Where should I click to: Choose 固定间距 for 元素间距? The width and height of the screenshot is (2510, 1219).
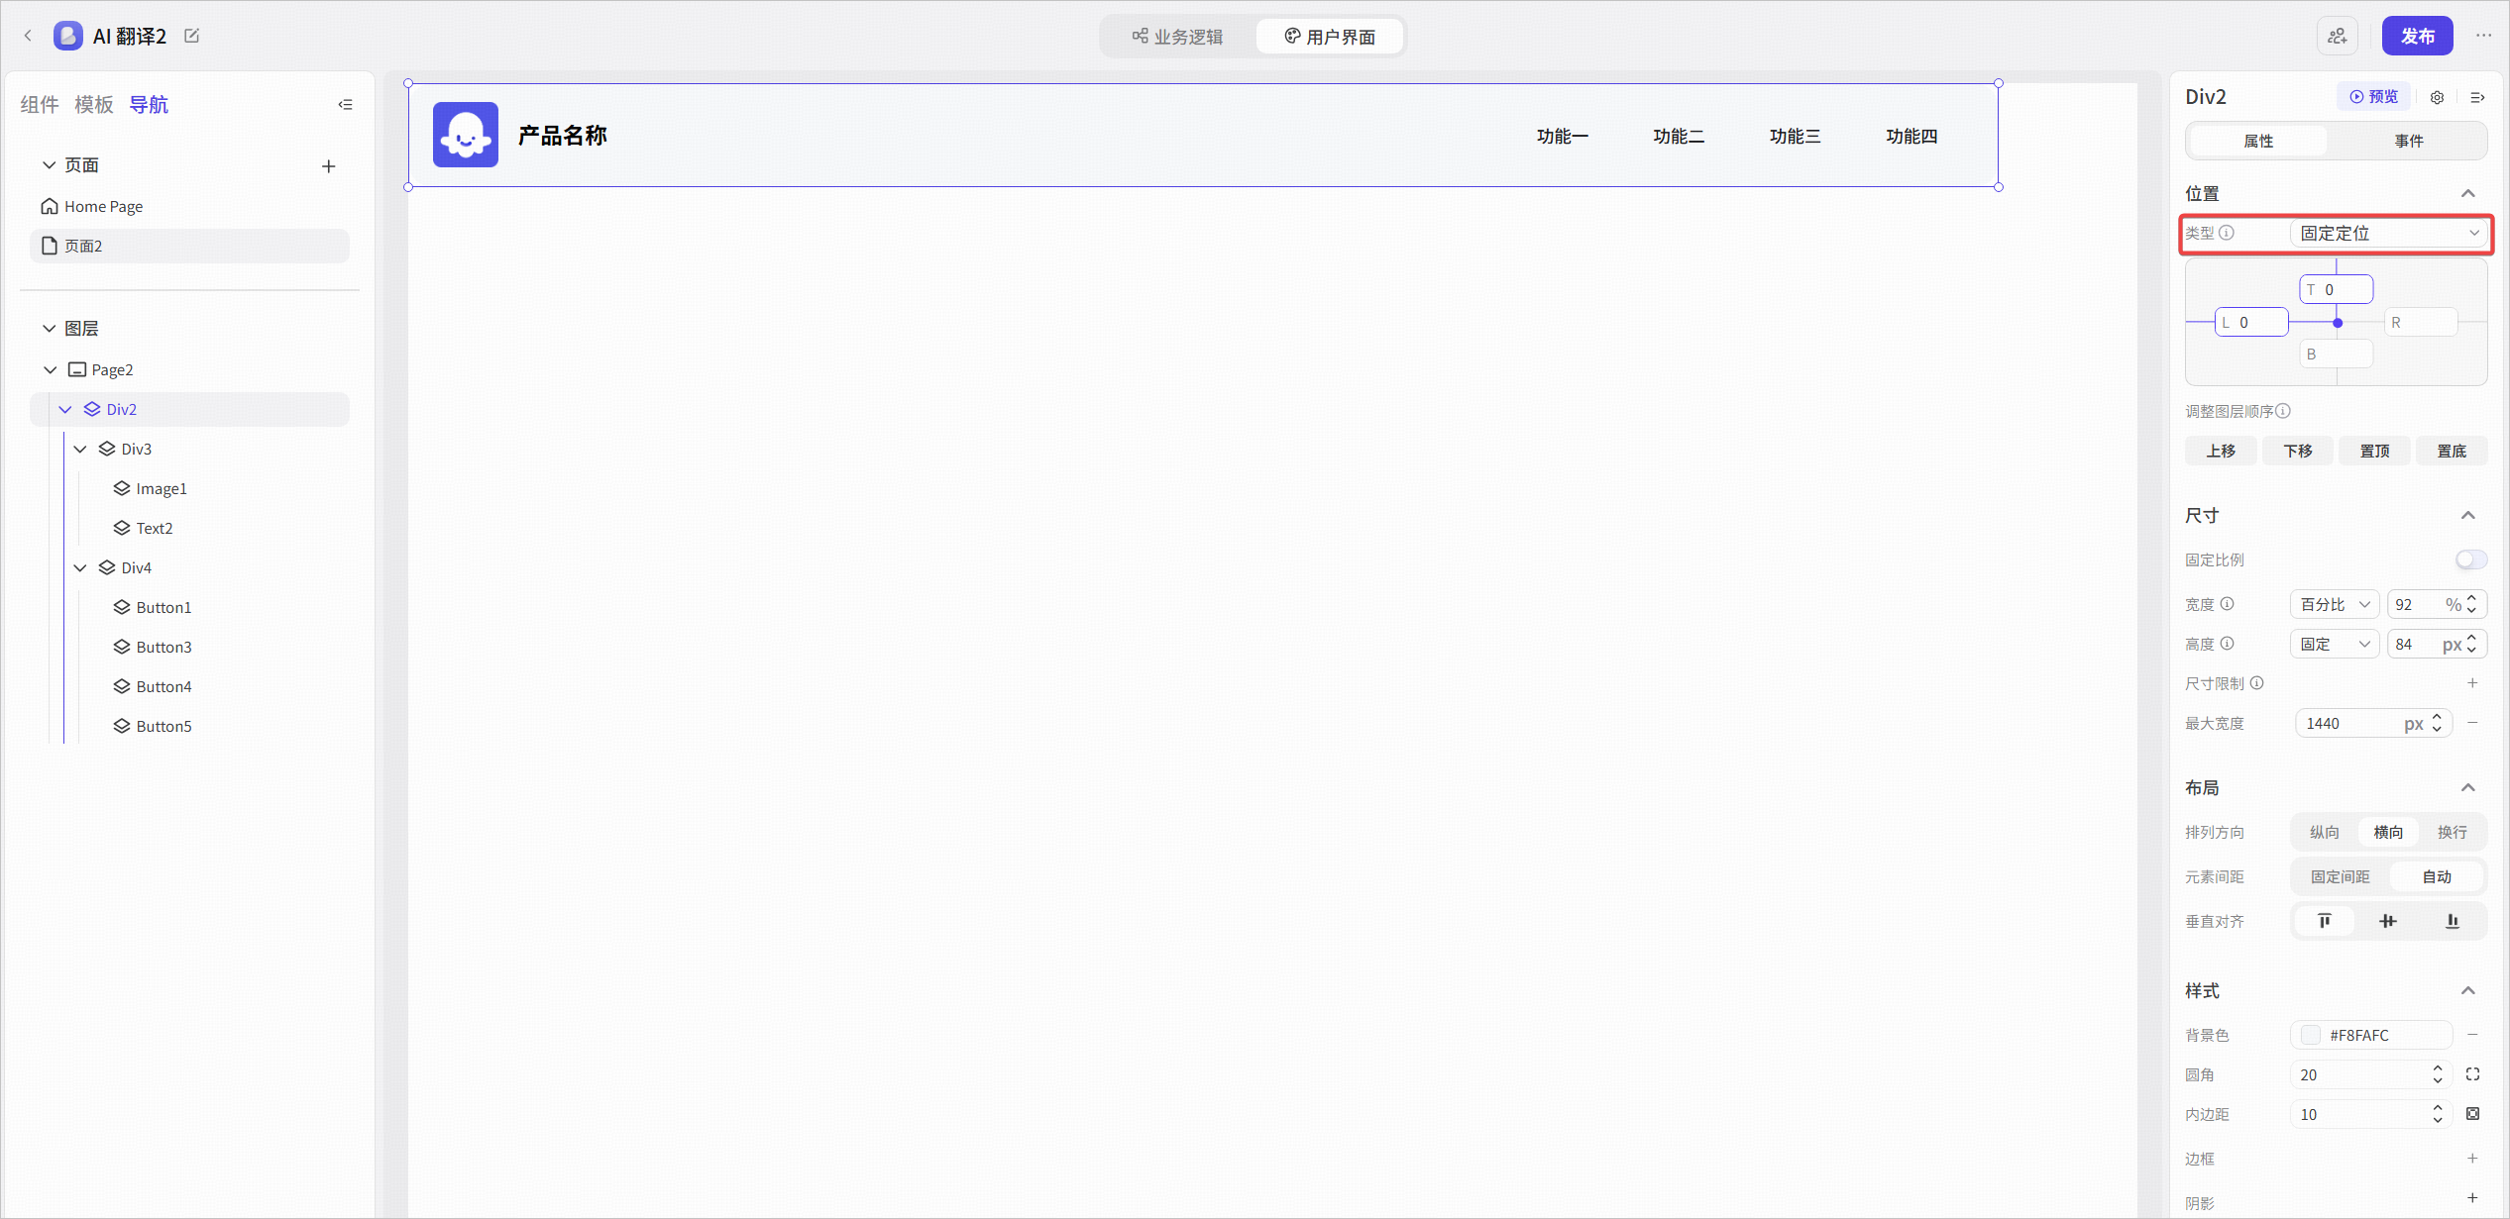point(2341,876)
